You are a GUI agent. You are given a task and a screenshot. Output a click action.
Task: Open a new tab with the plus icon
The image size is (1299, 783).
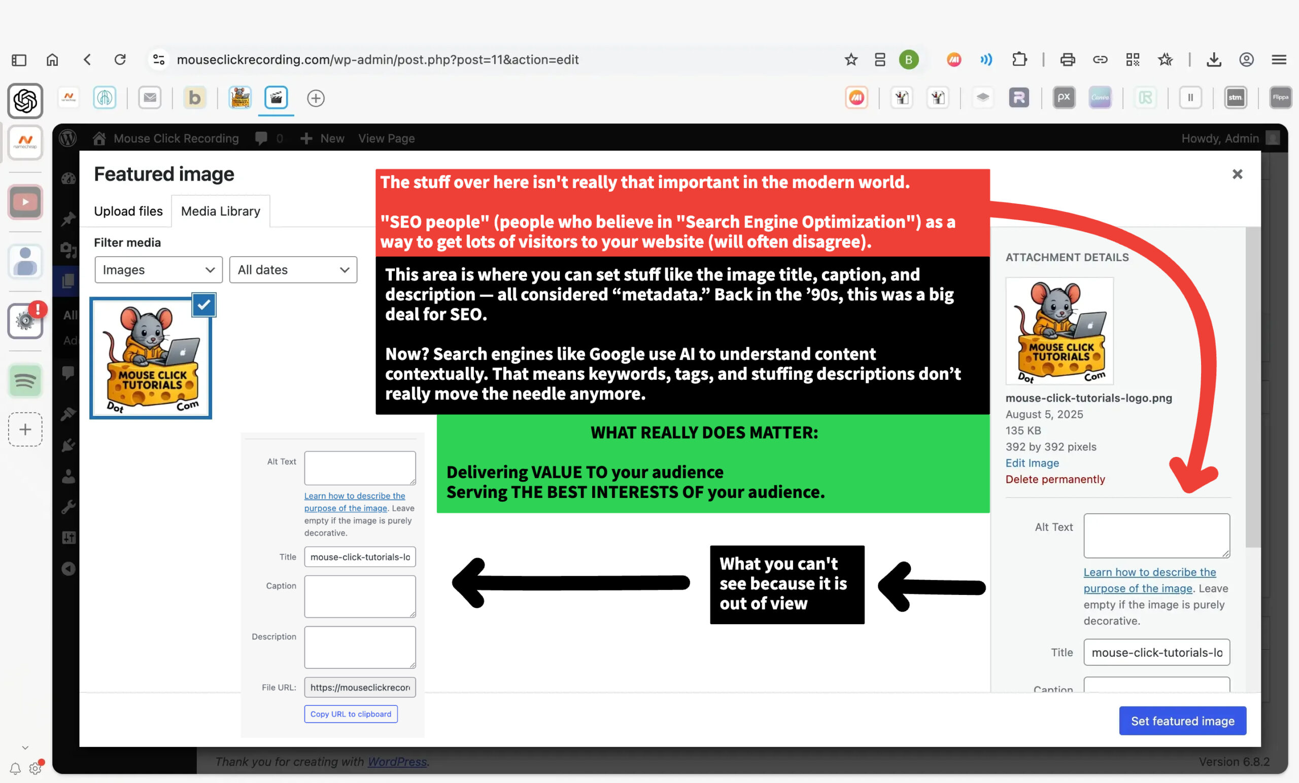pos(315,98)
